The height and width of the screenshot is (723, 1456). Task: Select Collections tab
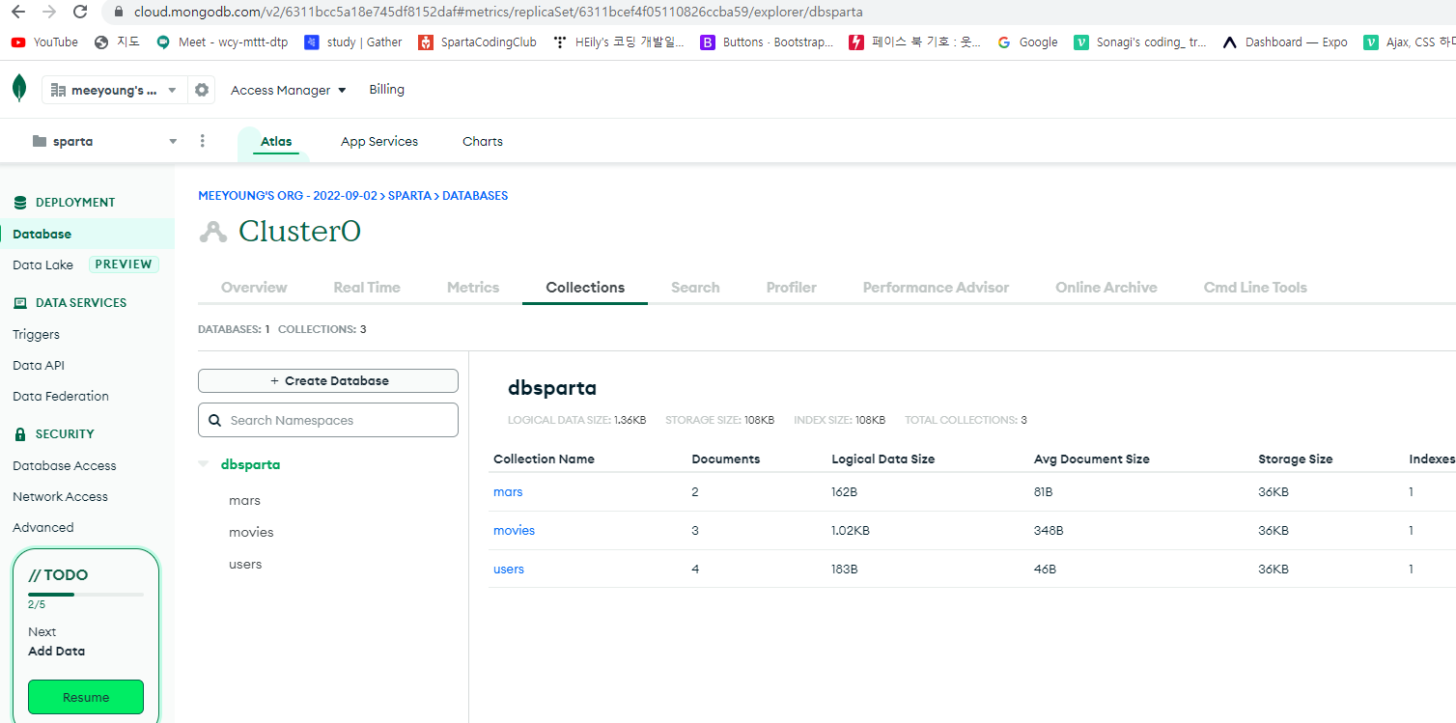[x=585, y=288]
